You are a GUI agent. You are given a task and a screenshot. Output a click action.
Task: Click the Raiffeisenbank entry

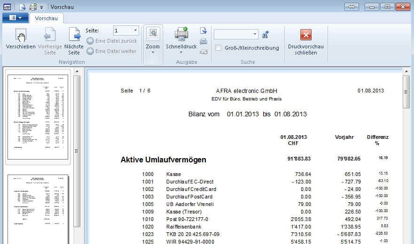pyautogui.click(x=184, y=227)
